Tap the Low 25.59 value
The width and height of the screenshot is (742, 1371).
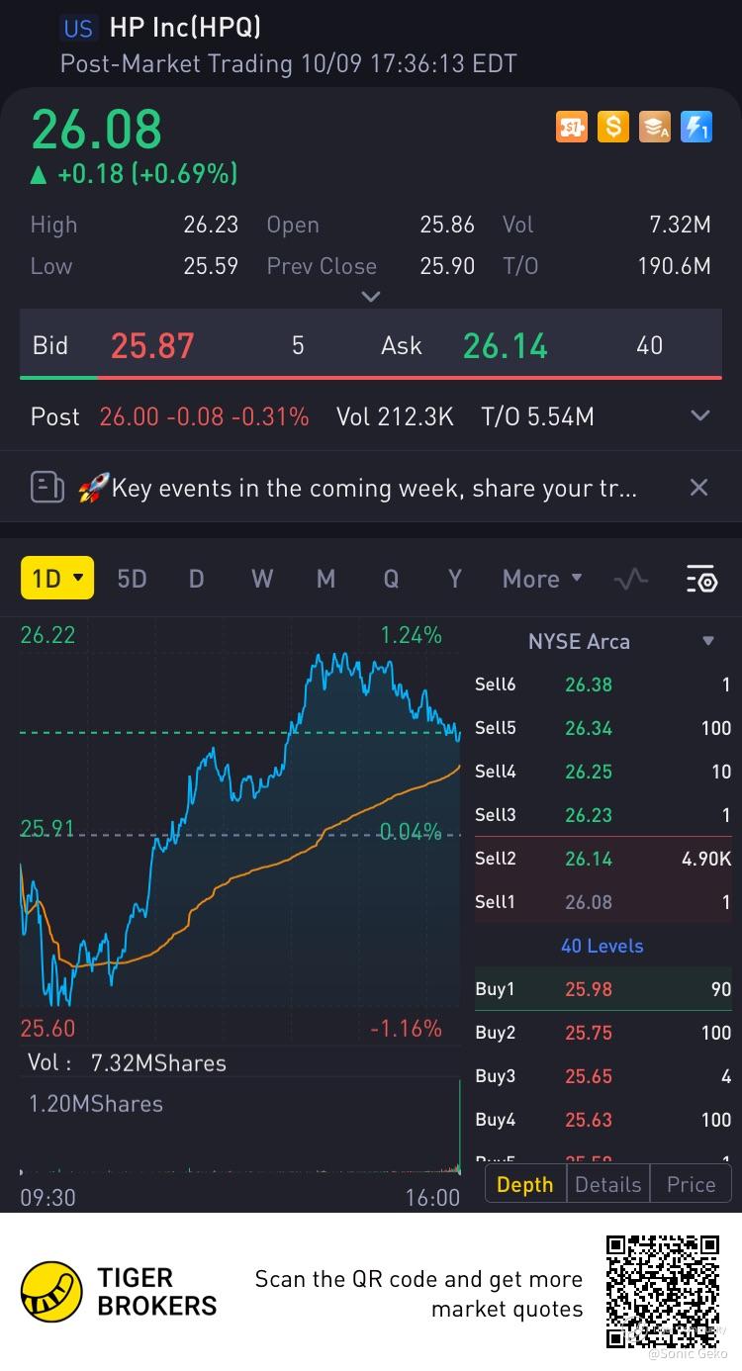(211, 266)
